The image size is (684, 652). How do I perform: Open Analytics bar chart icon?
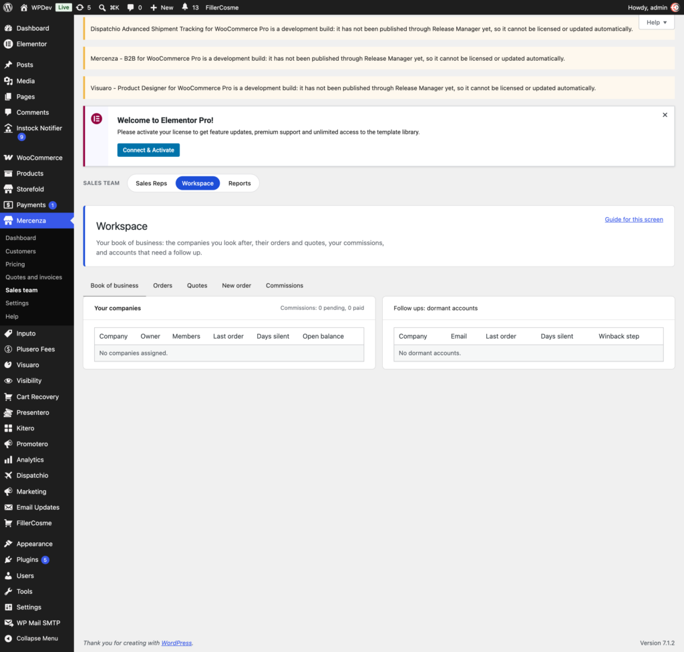pyautogui.click(x=8, y=460)
